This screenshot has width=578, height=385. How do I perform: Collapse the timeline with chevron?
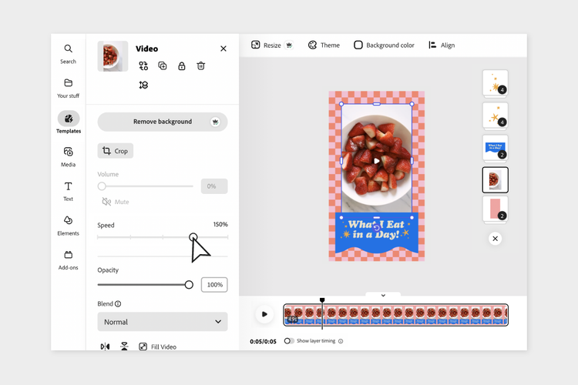pos(383,296)
